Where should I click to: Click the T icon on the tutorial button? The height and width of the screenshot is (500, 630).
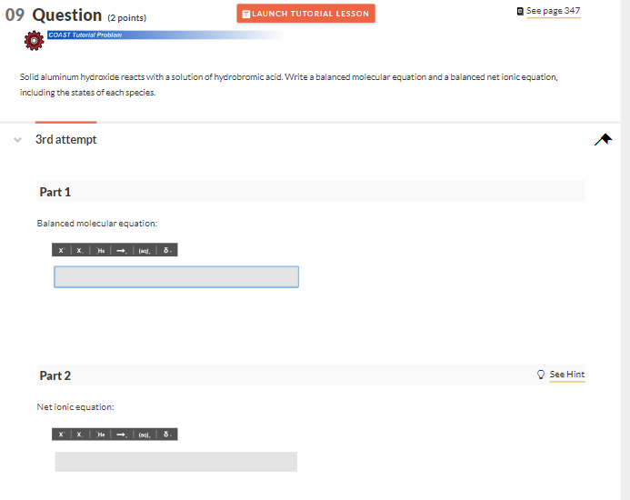point(246,14)
